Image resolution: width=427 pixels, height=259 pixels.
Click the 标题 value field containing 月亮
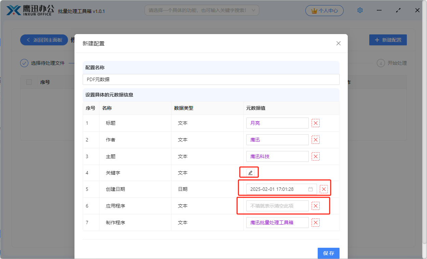pyautogui.click(x=277, y=123)
